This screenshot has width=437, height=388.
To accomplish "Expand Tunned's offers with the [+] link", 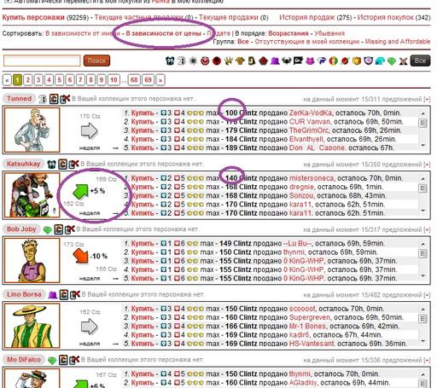I will point(427,99).
